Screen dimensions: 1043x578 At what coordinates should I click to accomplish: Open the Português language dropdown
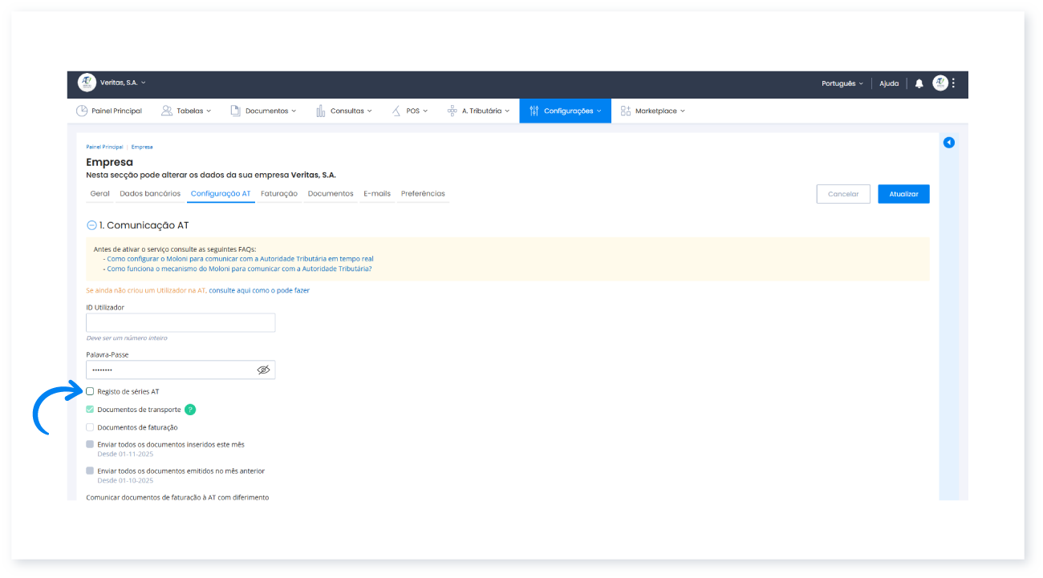[842, 83]
